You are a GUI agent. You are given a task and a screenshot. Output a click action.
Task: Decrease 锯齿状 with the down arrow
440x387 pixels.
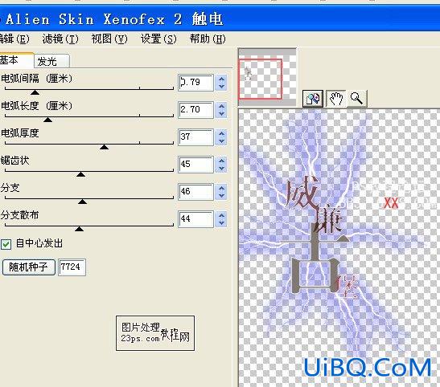221,169
